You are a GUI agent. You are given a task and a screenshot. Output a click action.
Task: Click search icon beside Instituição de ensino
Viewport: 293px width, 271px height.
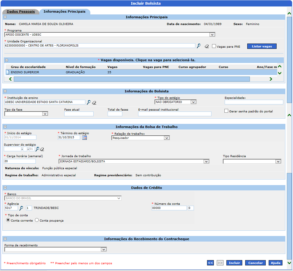coord(89,102)
